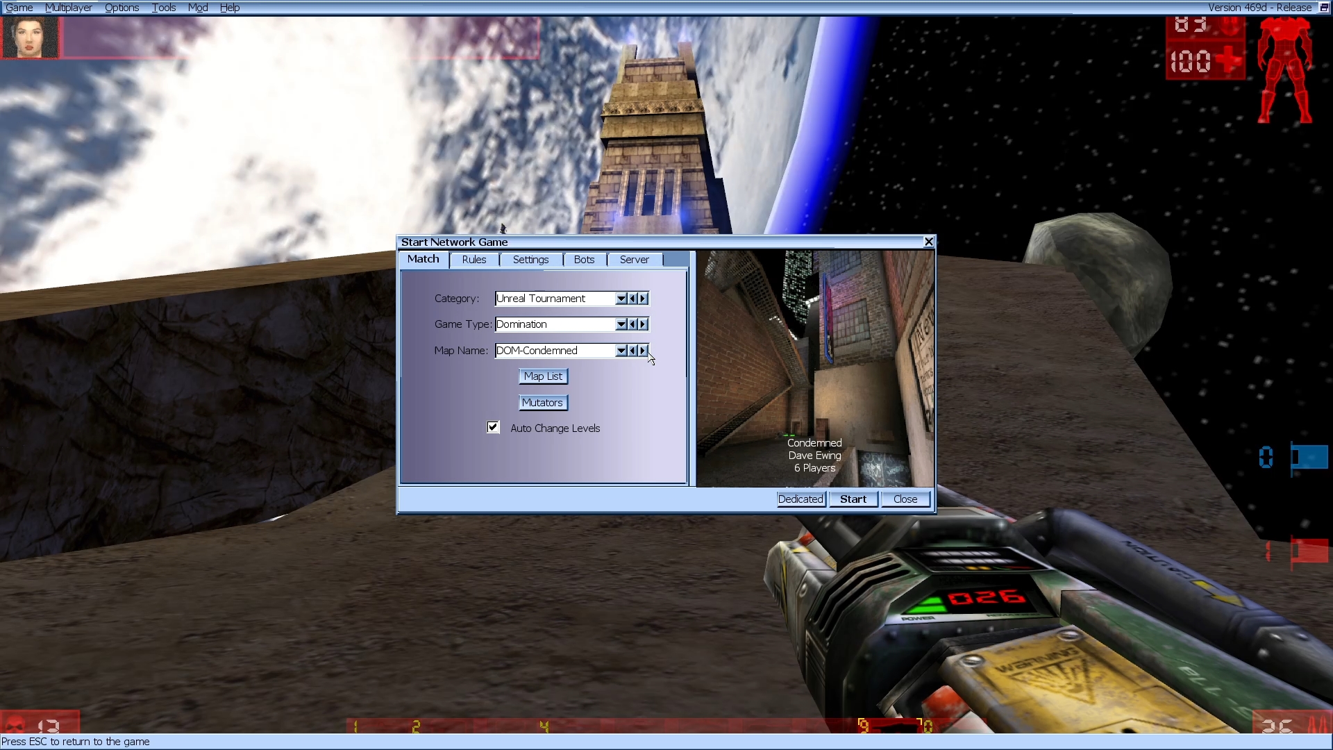Select previous Game Type with left arrow

[632, 324]
